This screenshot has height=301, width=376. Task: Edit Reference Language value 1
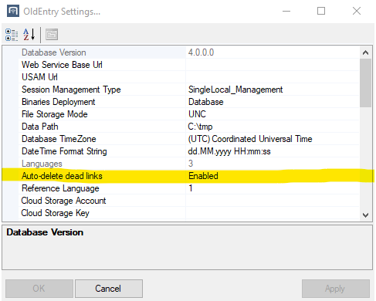273,188
